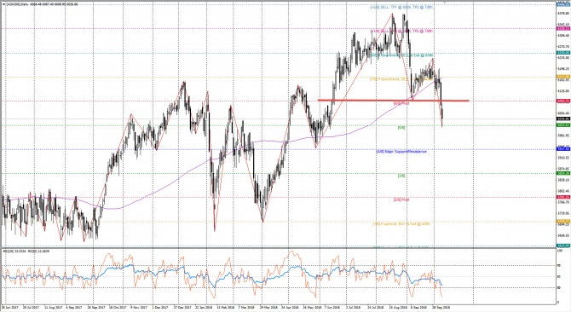The height and width of the screenshot is (312, 571).
Task: Select the thick red horizontal support line
Action: (393, 100)
